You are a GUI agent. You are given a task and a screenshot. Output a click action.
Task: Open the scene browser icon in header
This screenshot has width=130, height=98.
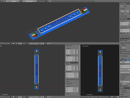coord(21,1)
